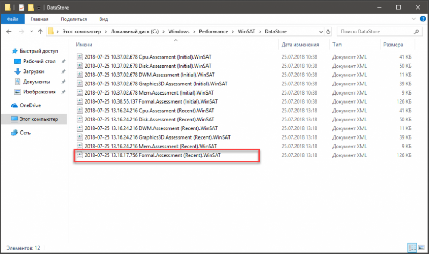Screen dimensions: 429x254
Task: Click the Back navigation arrow
Action: (x=9, y=32)
